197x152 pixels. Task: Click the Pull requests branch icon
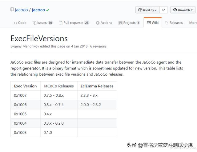pyautogui.click(x=61, y=23)
